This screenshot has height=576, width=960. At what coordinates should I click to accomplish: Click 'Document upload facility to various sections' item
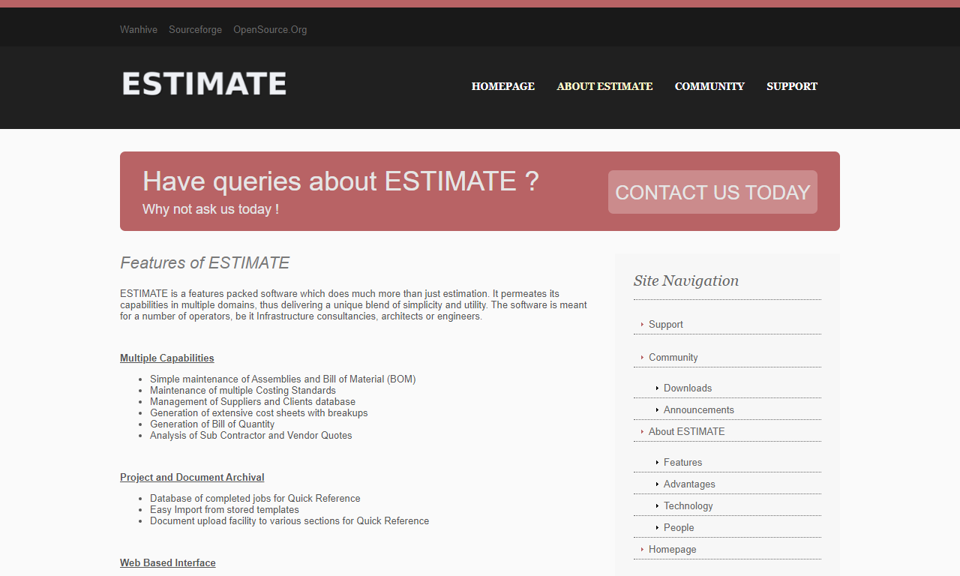pyautogui.click(x=289, y=521)
